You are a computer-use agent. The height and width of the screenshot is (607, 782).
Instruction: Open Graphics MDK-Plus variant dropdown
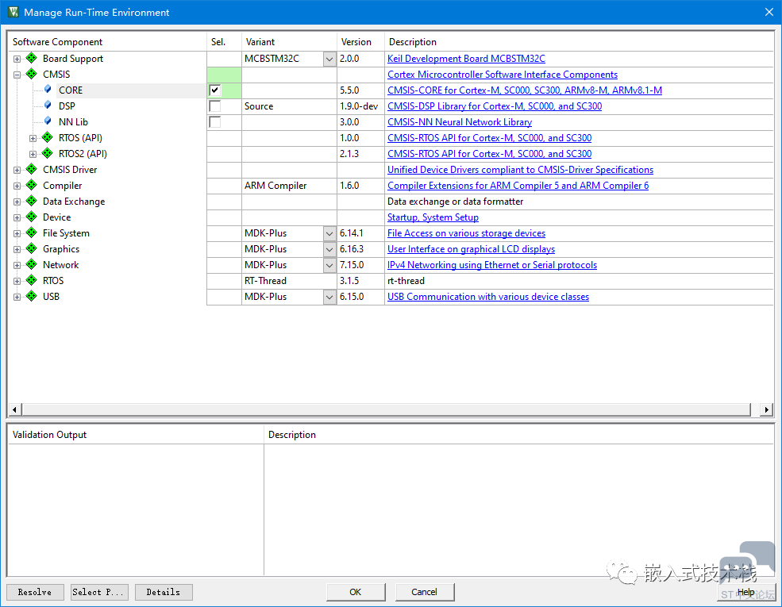(329, 249)
